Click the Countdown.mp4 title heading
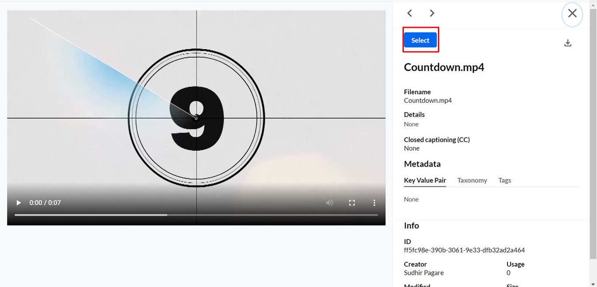The width and height of the screenshot is (597, 287). [444, 67]
